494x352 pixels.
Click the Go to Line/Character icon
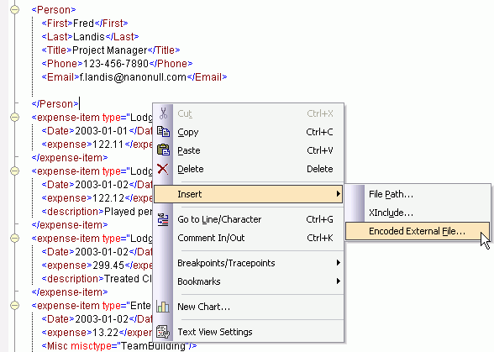(163, 219)
